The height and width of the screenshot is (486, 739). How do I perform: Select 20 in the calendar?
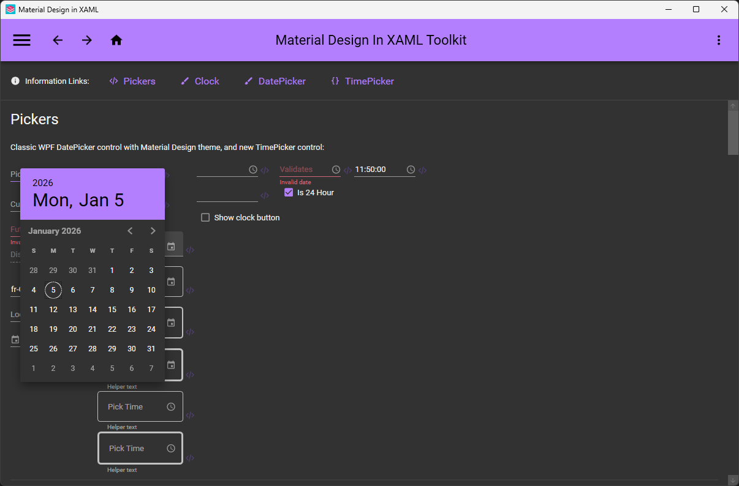pos(73,329)
